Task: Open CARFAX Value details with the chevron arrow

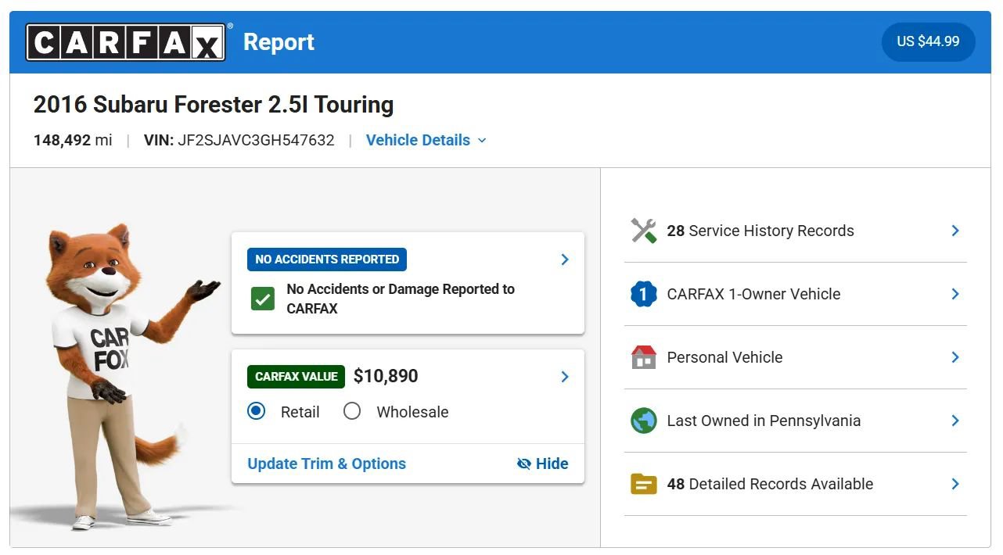Action: click(565, 377)
